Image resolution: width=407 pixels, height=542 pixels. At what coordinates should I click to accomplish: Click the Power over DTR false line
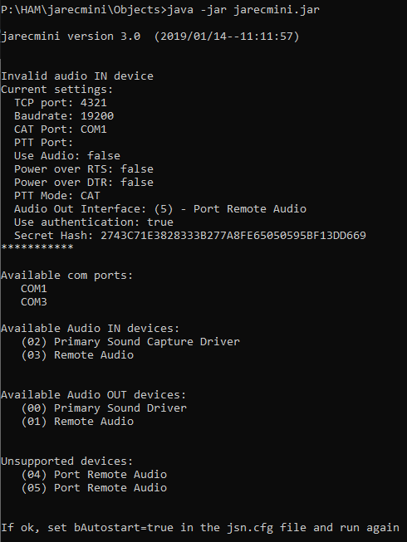(84, 182)
